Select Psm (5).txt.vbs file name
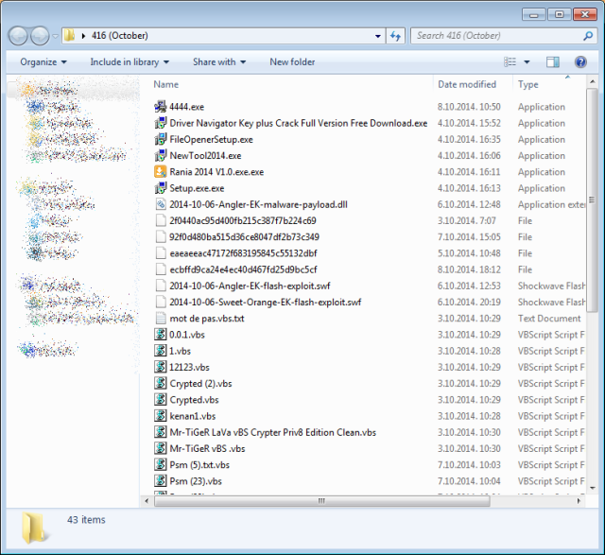This screenshot has width=605, height=555. pyautogui.click(x=199, y=464)
